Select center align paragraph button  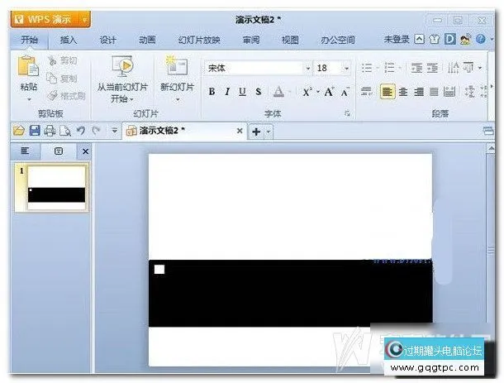tap(403, 92)
